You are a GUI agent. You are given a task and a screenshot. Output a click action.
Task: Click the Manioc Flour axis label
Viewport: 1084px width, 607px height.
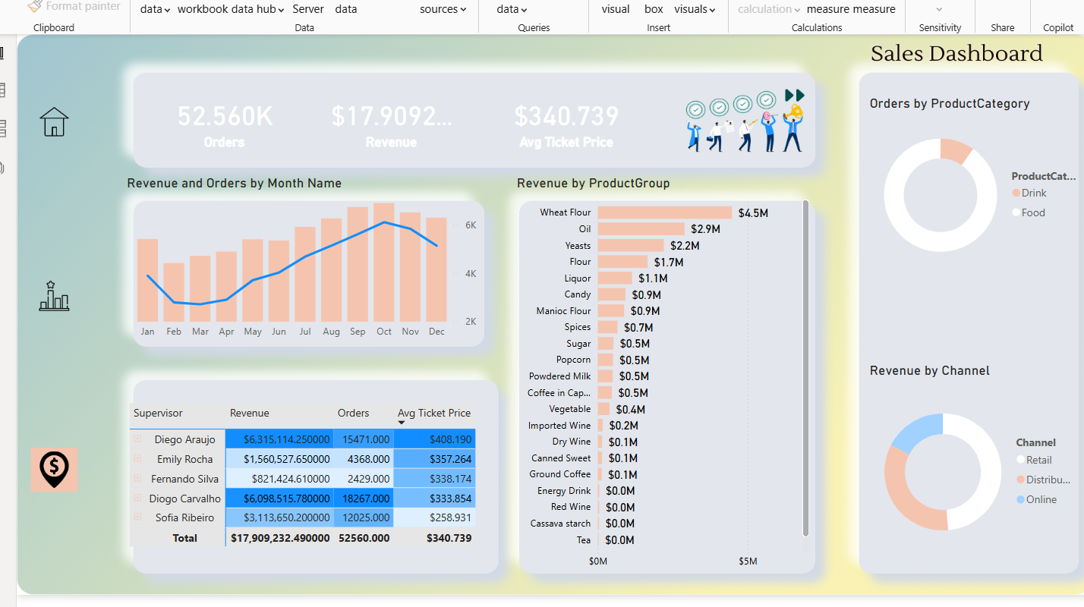[x=563, y=311]
